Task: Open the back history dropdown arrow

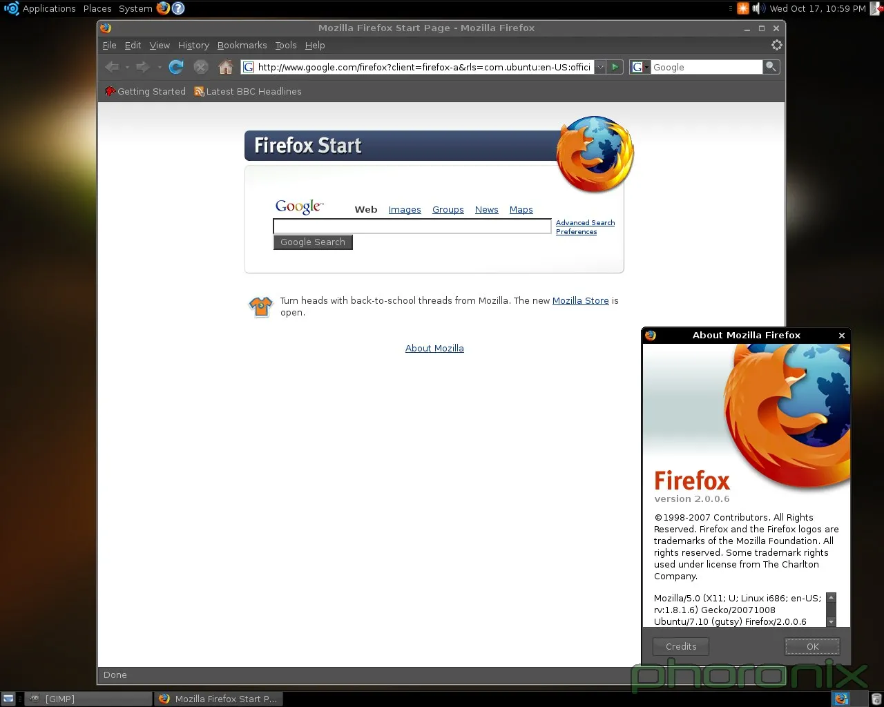Action: (x=127, y=67)
